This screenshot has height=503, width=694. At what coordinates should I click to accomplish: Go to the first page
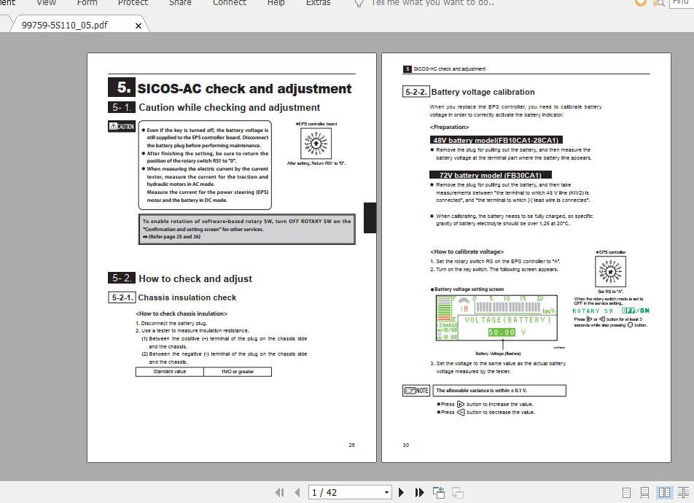pyautogui.click(x=279, y=492)
